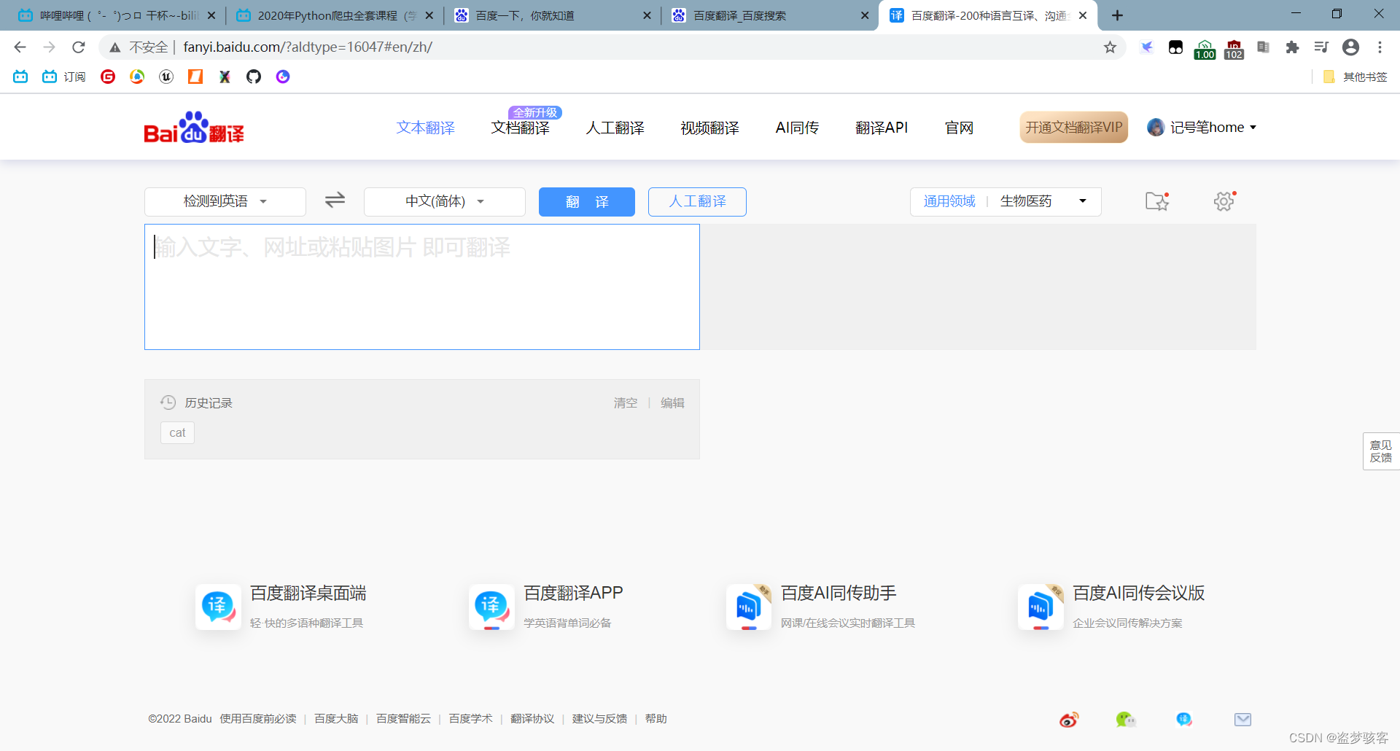
Task: Open Chrome profile avatar icon
Action: [1350, 47]
